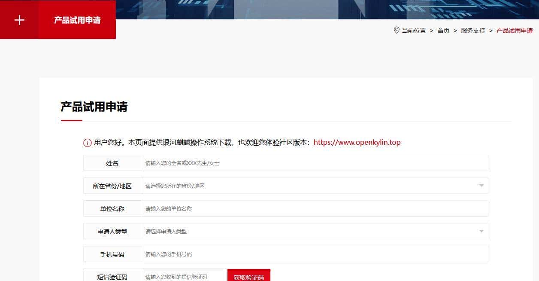The image size is (539, 281).
Task: Expand the 所在省份/地区 dropdown arrow
Action: tap(481, 186)
